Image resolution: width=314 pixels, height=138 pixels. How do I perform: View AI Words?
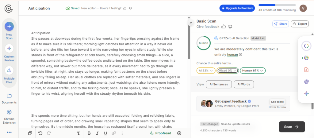244,84
